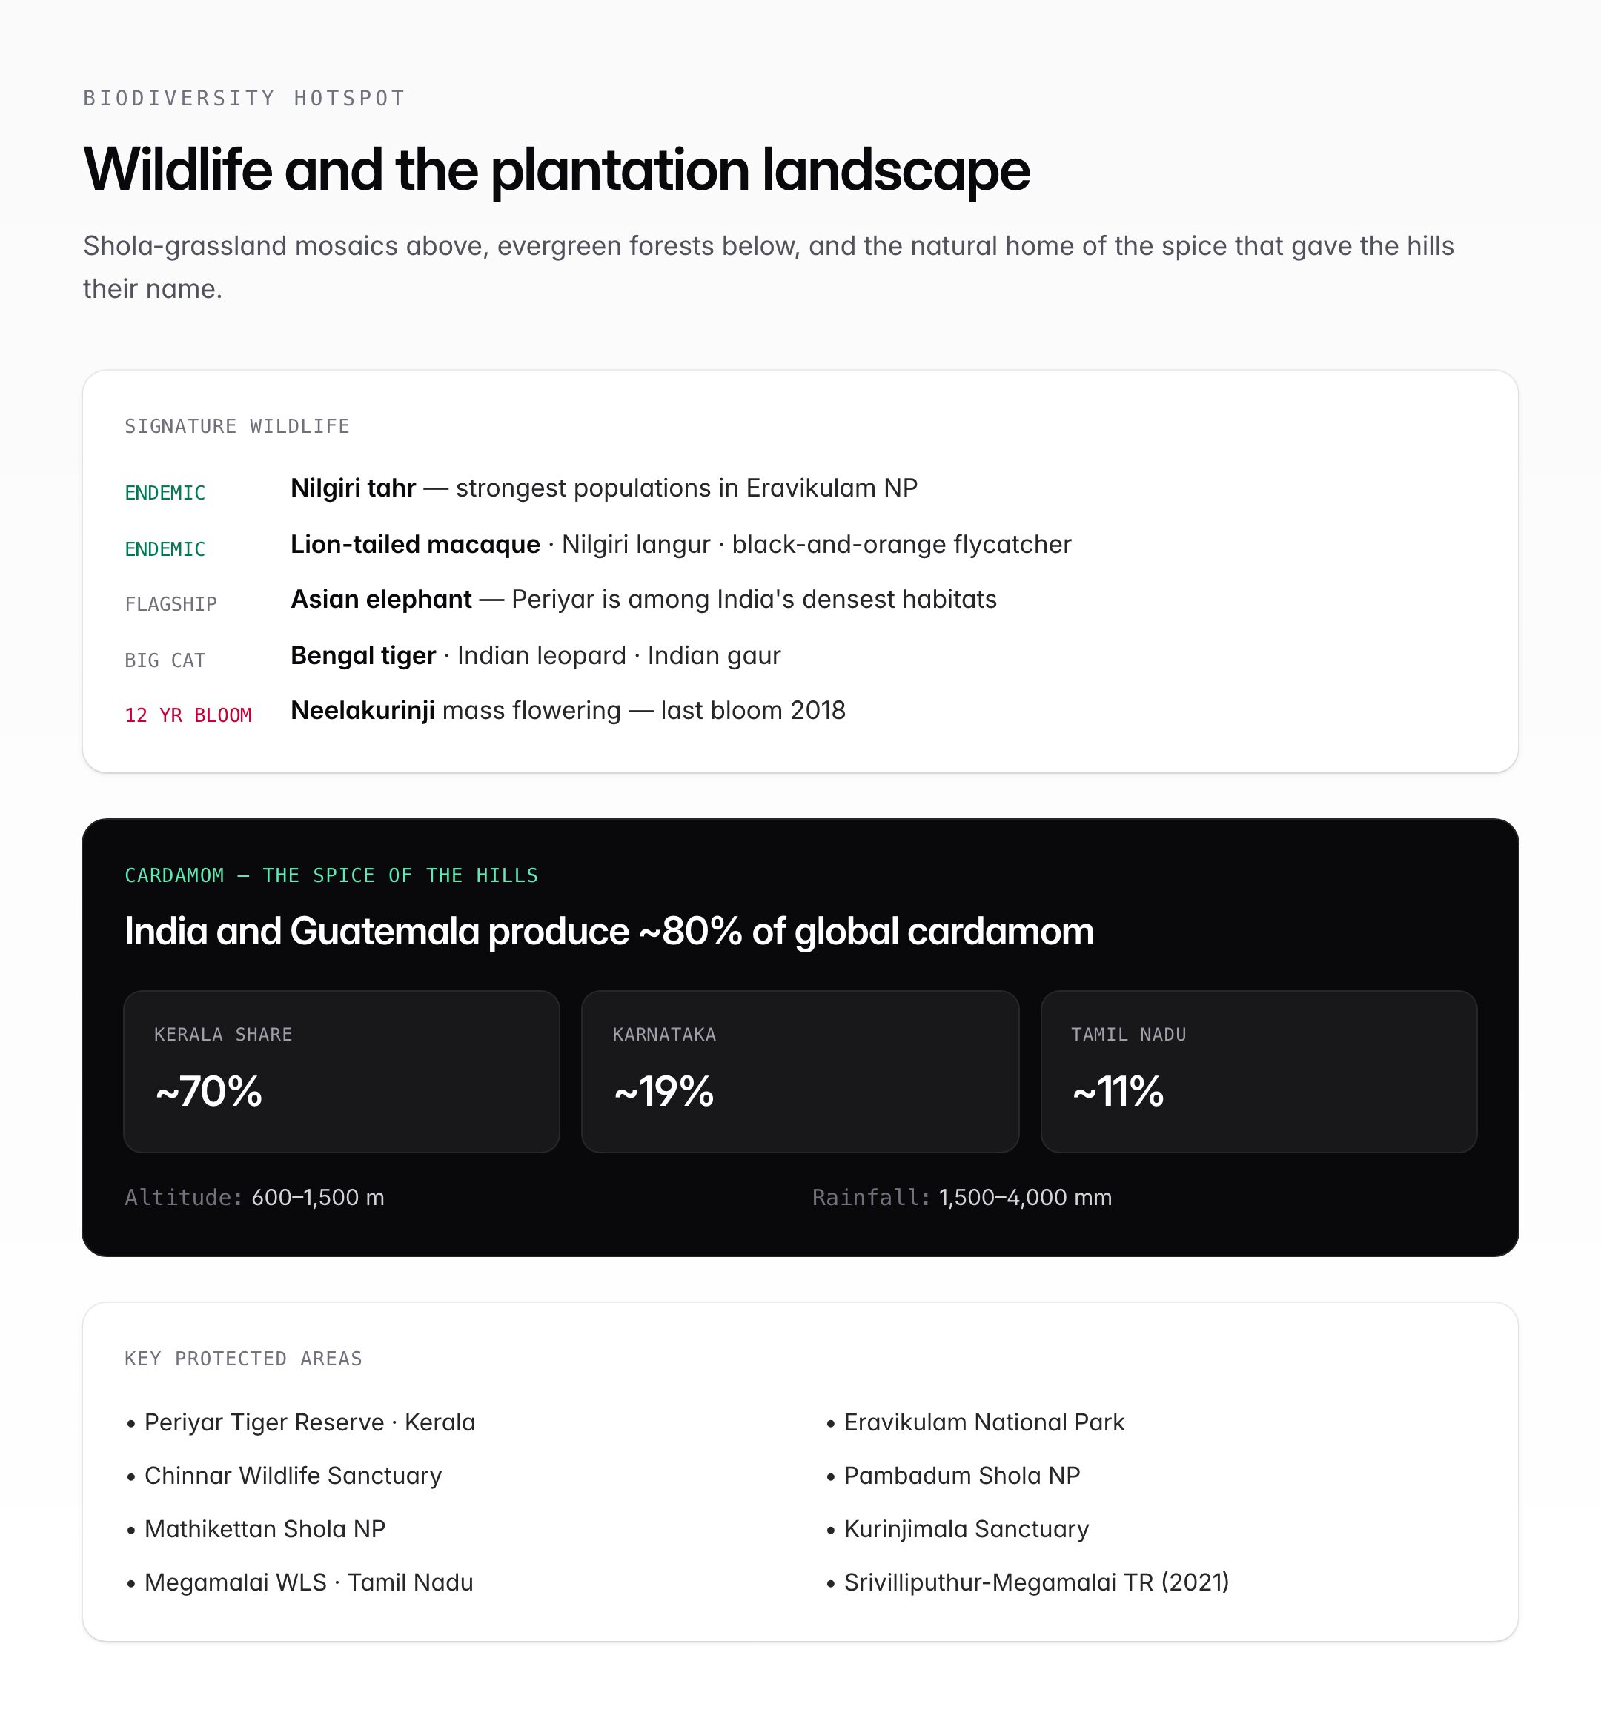This screenshot has width=1601, height=1724.
Task: Click Eravikulam National Park list item
Action: (975, 1422)
